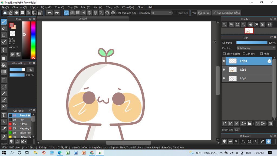The image size is (277, 156).
Task: Select the Eyedropper tool in left toolbar
Action: [4, 136]
